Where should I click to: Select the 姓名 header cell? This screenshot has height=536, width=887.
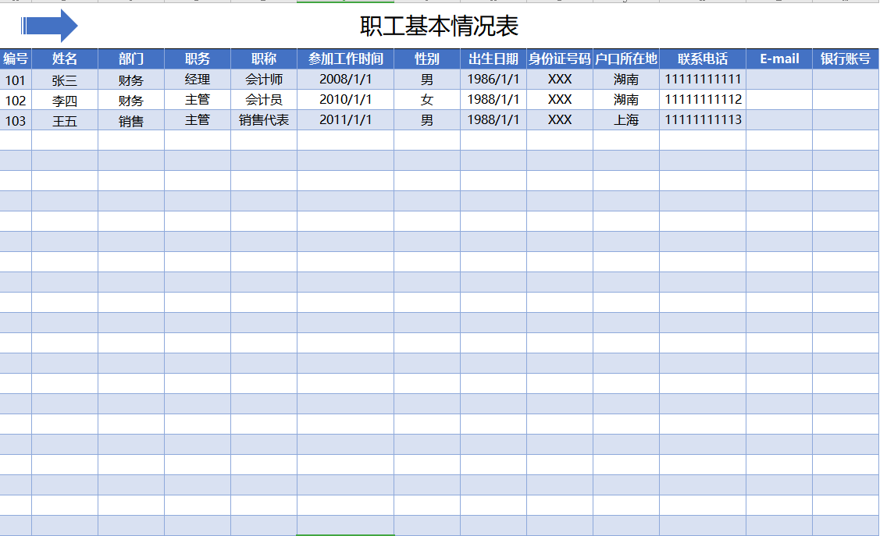66,59
